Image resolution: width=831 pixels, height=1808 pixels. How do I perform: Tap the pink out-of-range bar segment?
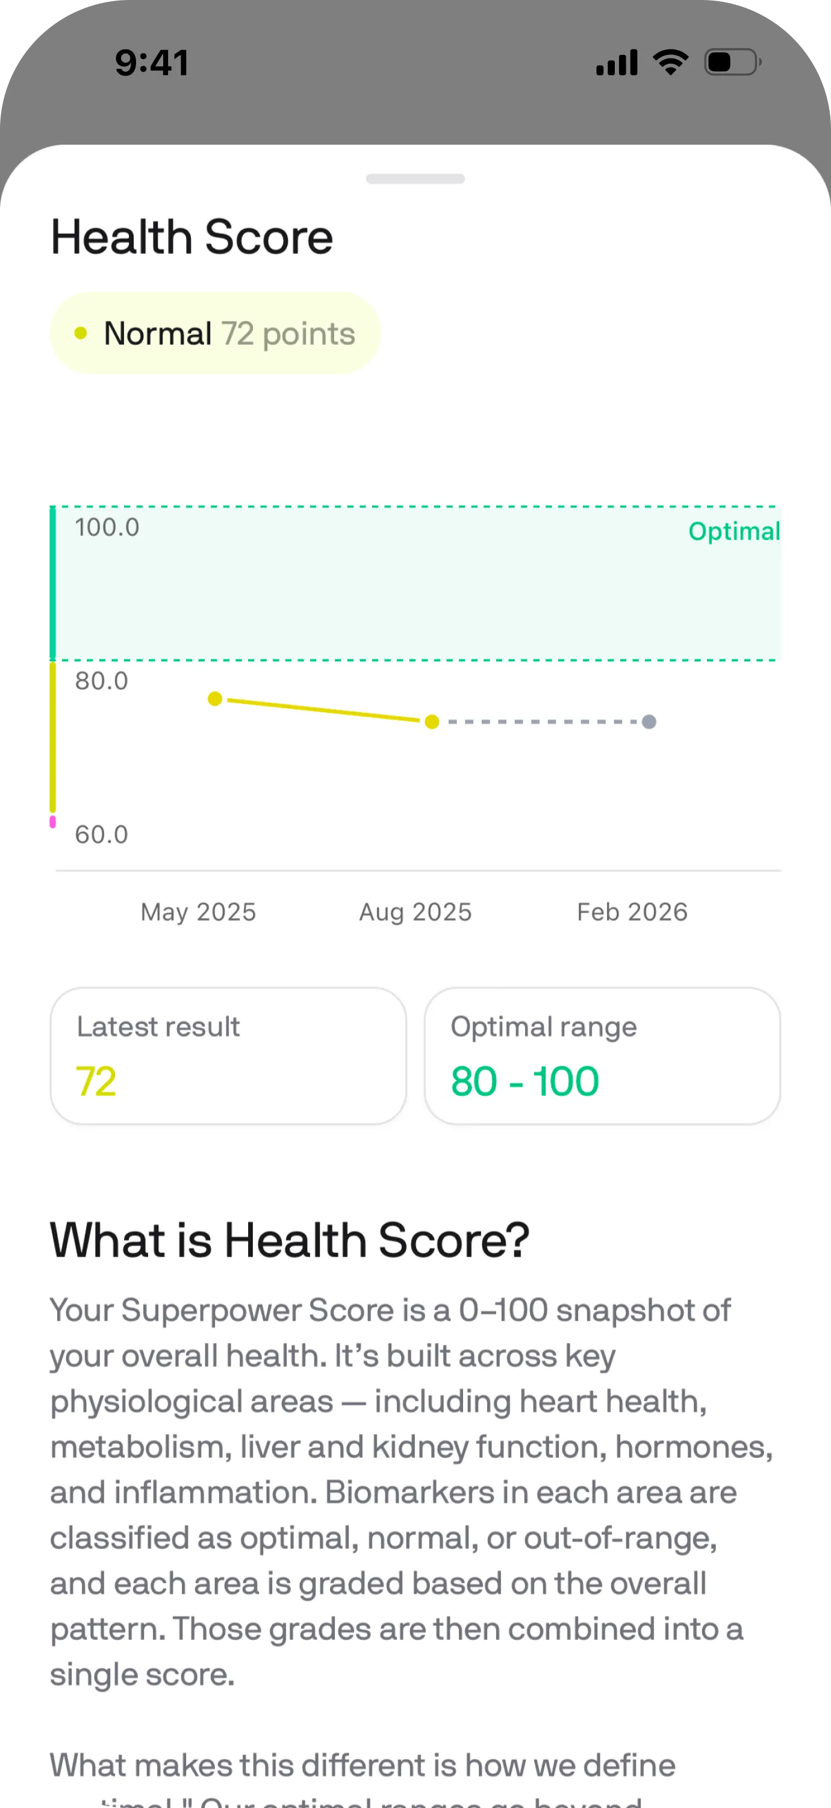pyautogui.click(x=52, y=822)
